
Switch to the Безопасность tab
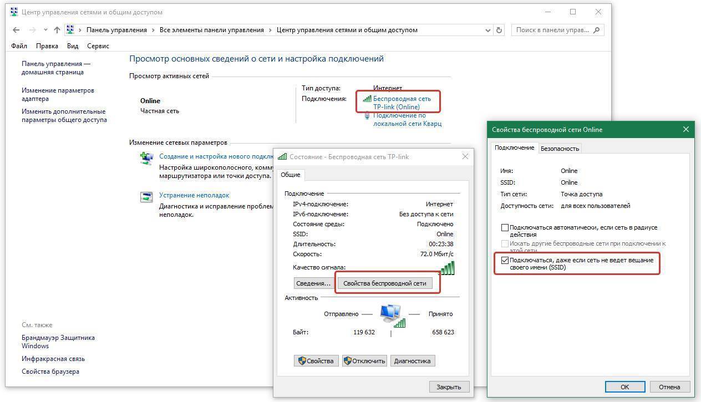pyautogui.click(x=560, y=148)
